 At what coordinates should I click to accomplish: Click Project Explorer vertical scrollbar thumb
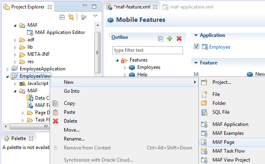pyautogui.click(x=97, y=53)
